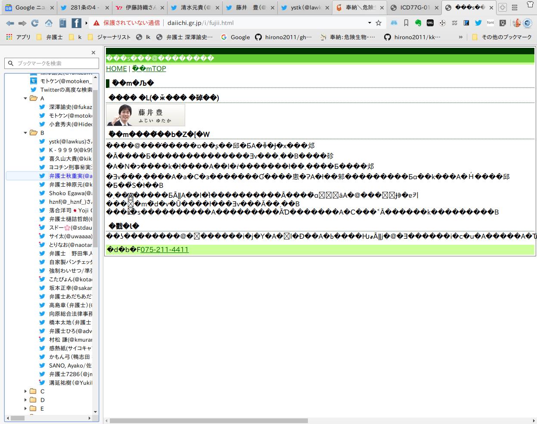Switch to the 清水元貴 tab

194,7
